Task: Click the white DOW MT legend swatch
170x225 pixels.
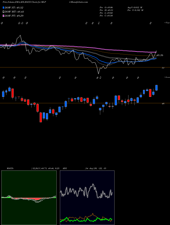Action: [3, 12]
